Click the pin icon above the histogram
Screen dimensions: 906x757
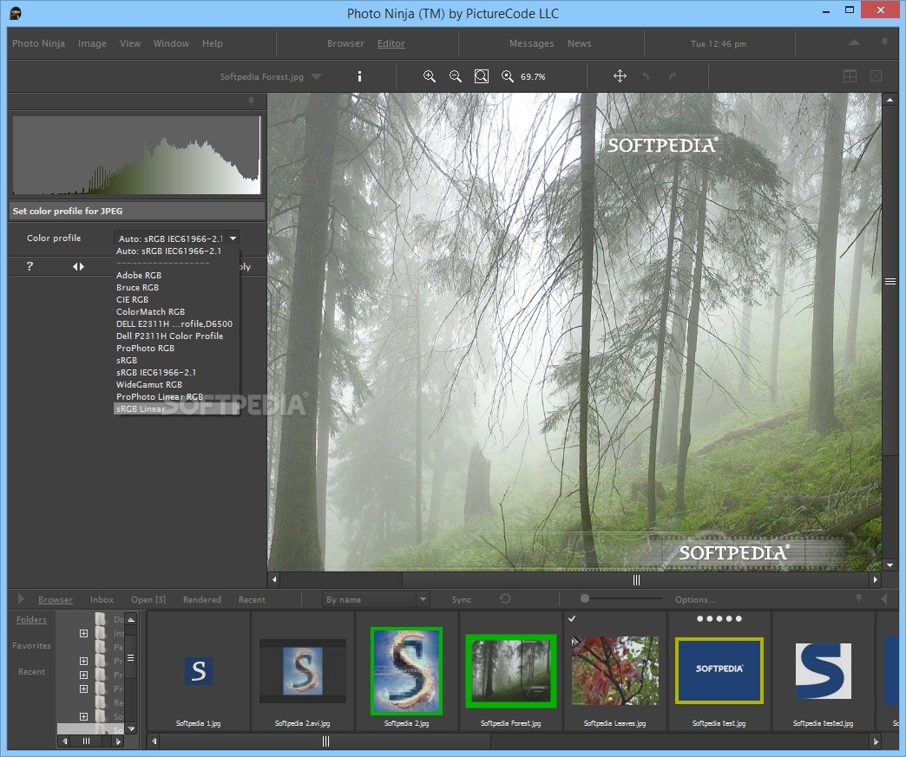252,101
